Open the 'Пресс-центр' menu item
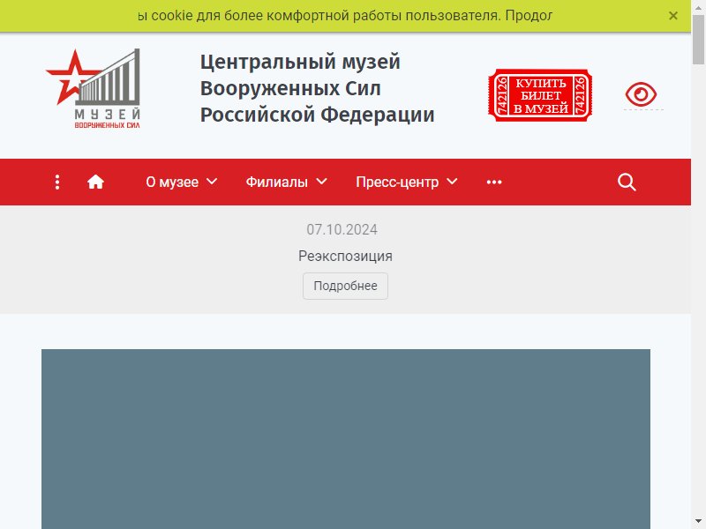 [x=397, y=183]
